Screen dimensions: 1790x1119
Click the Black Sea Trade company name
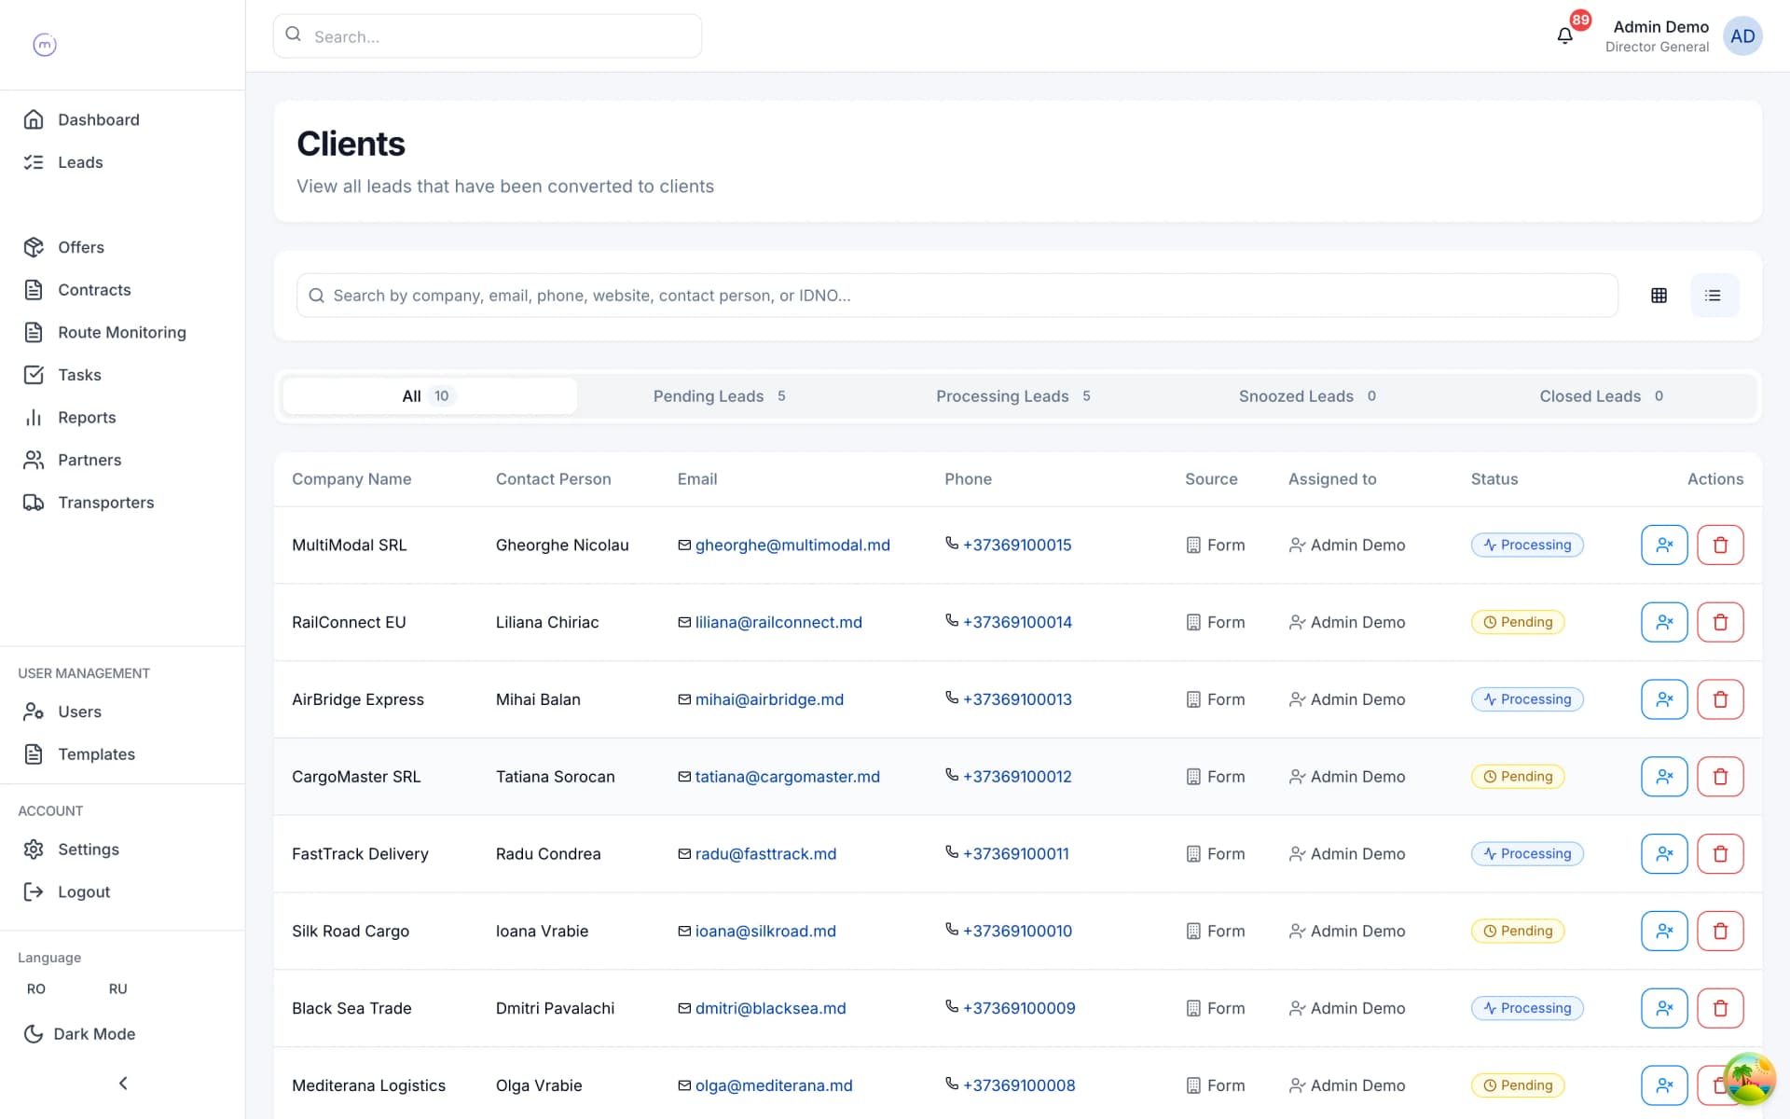click(x=351, y=1008)
